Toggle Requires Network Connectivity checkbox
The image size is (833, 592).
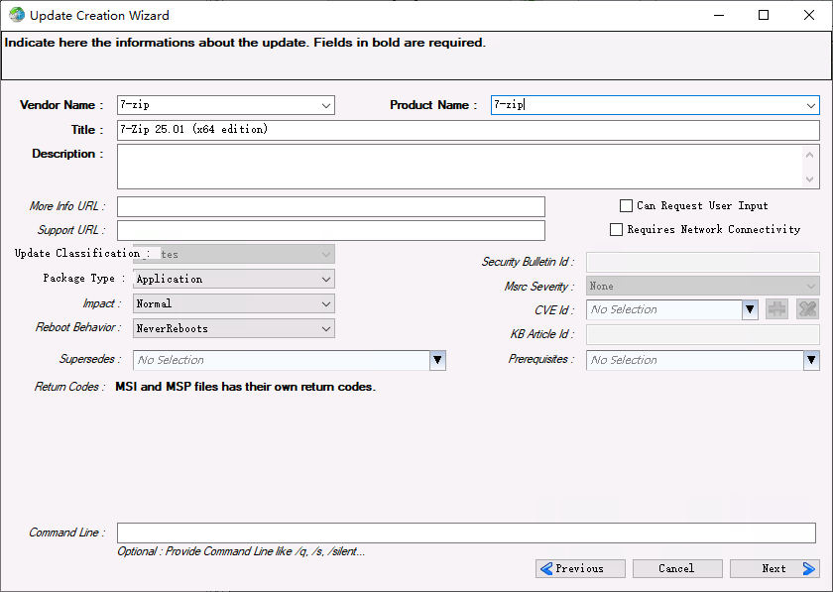[x=616, y=230]
